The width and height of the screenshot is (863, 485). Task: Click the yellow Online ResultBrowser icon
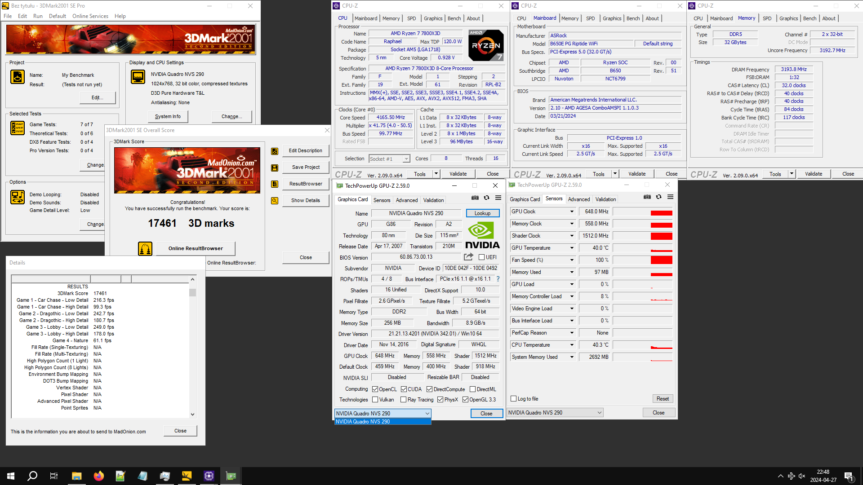point(145,248)
